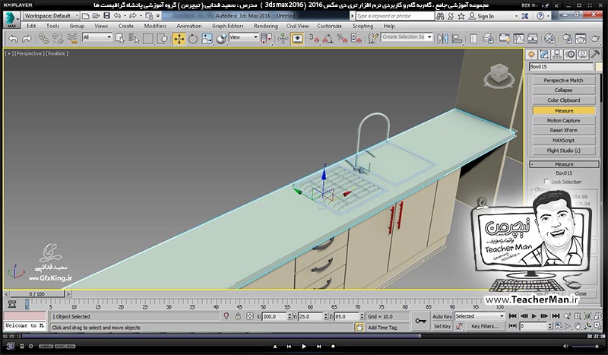Switch to the Create command panel tab

click(531, 54)
